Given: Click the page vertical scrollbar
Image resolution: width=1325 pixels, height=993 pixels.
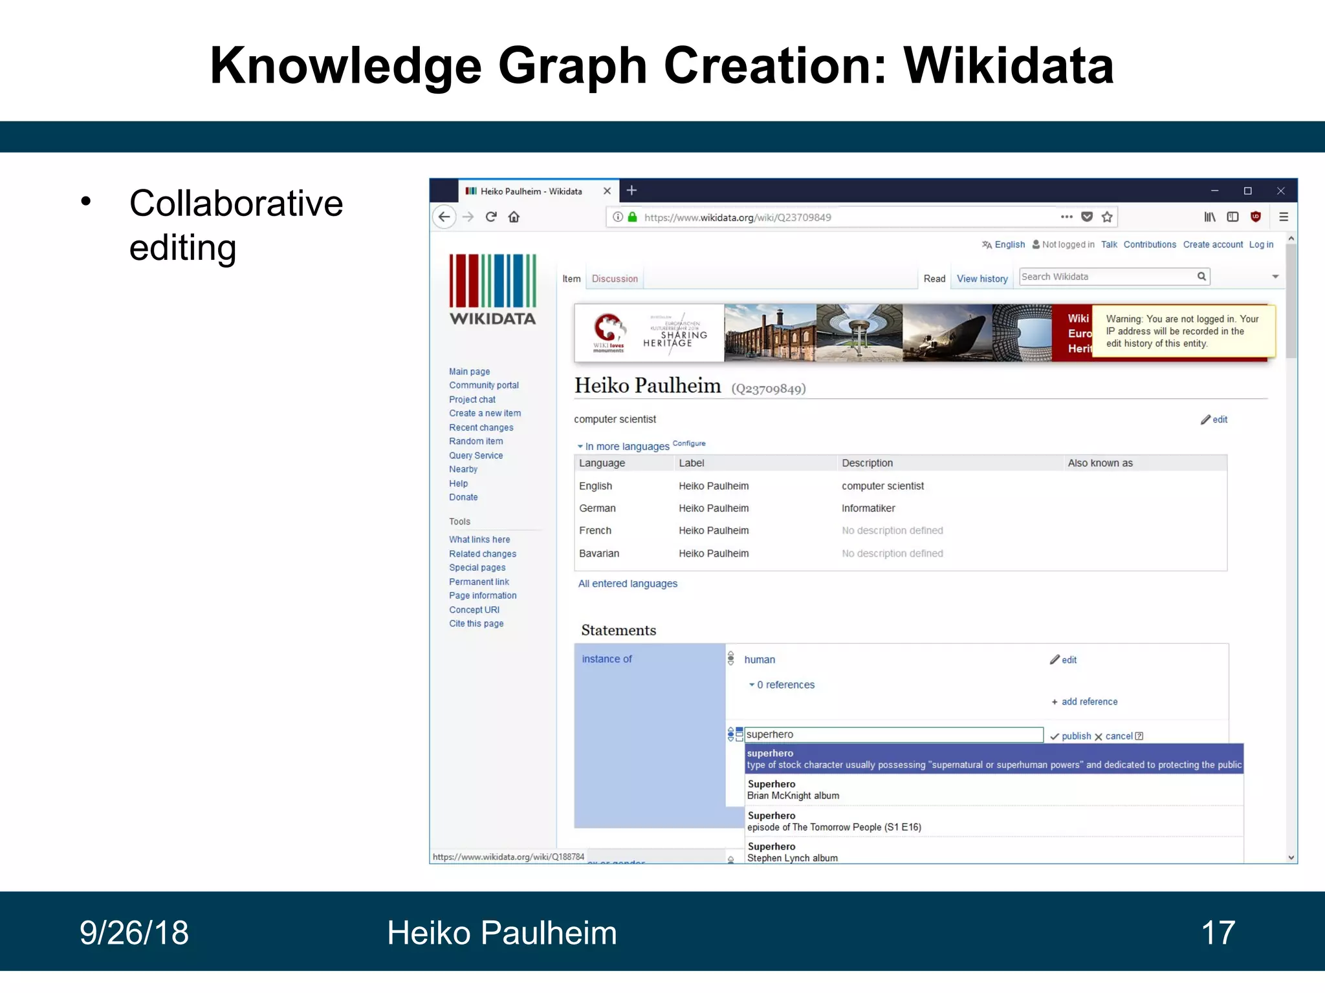Looking at the screenshot, I should [x=1291, y=301].
